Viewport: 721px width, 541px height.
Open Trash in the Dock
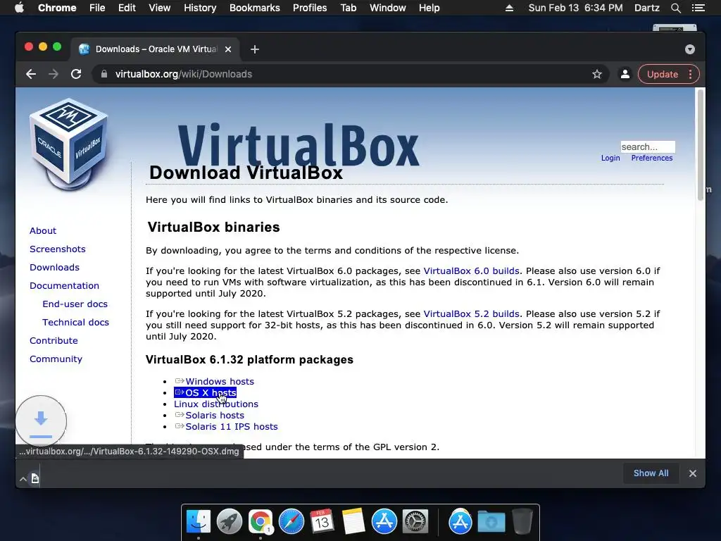pos(522,522)
